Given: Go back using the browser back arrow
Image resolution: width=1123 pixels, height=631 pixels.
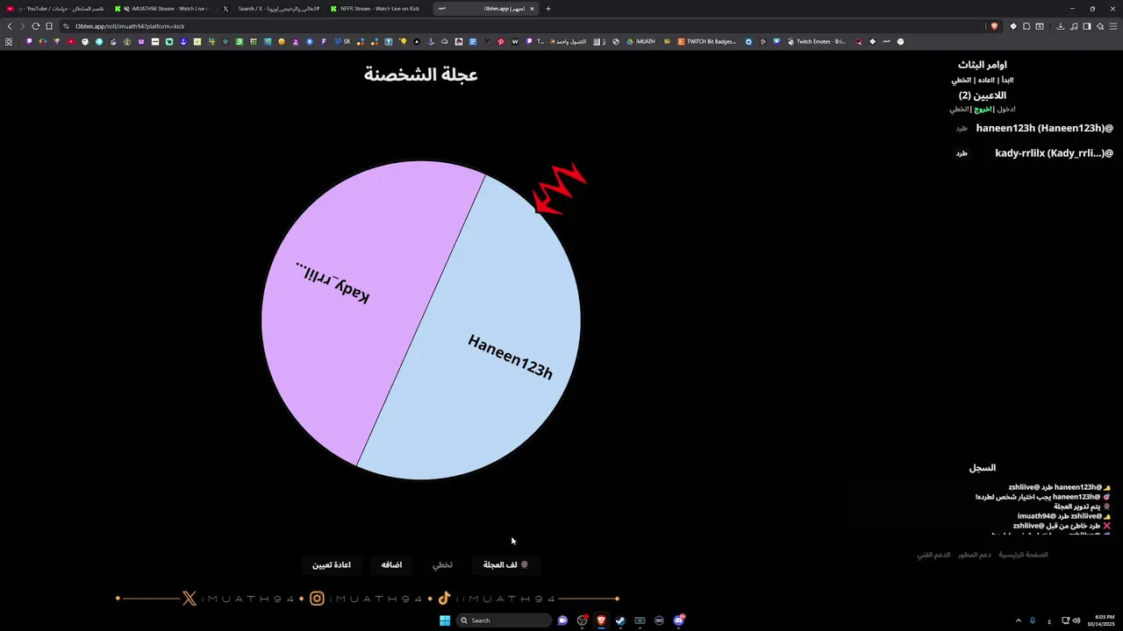Looking at the screenshot, I should pos(10,26).
